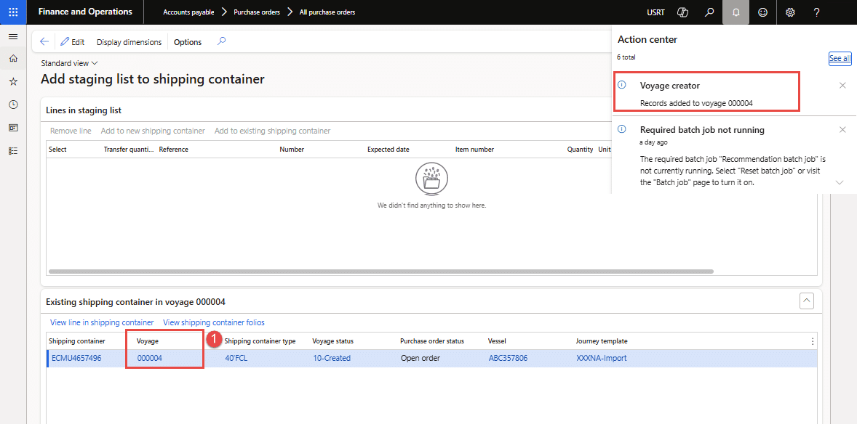Viewport: 857px width, 424px height.
Task: Go to Home in left sidebar
Action: pyautogui.click(x=13, y=59)
